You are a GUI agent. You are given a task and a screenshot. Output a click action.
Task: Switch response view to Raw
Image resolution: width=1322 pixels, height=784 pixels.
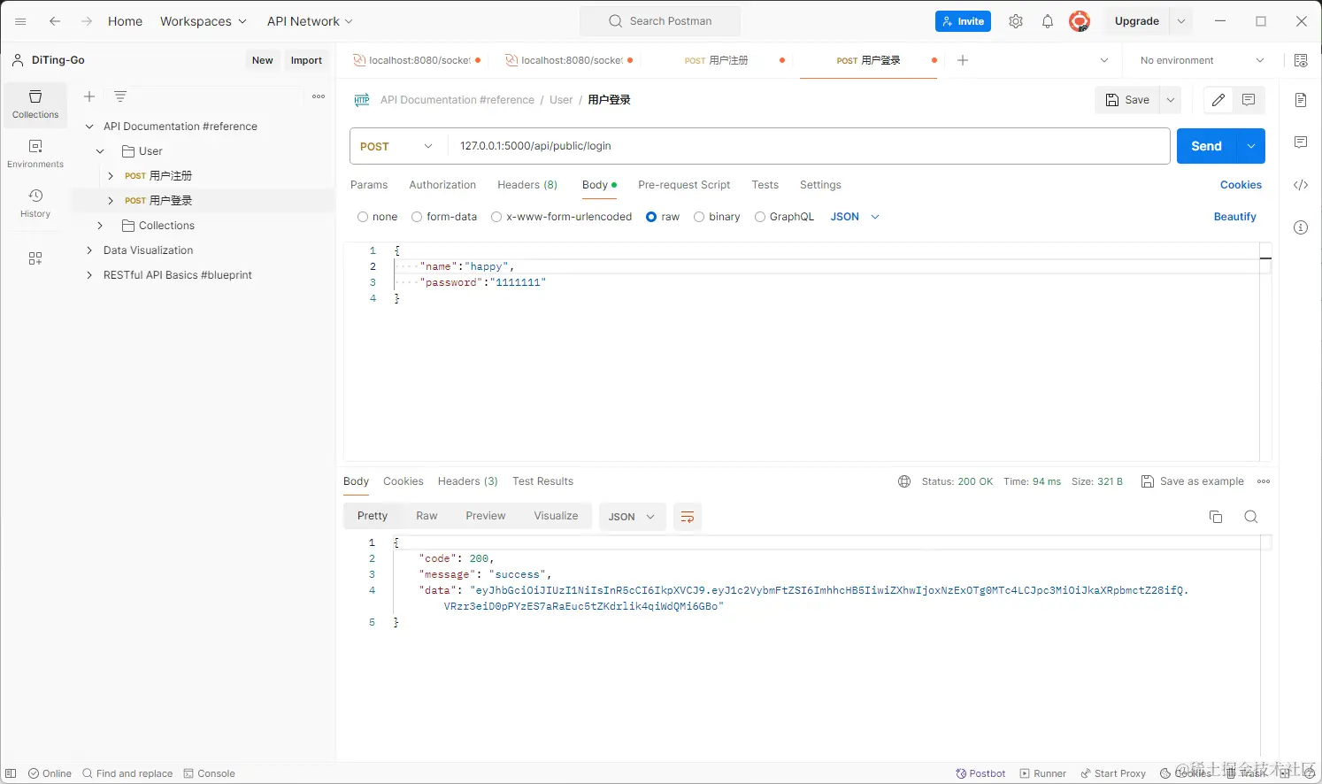(427, 516)
